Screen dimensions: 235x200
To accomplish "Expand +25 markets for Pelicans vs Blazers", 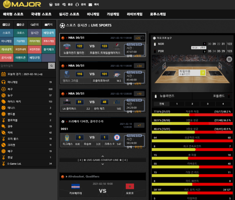I will pyautogui.click(x=139, y=38).
